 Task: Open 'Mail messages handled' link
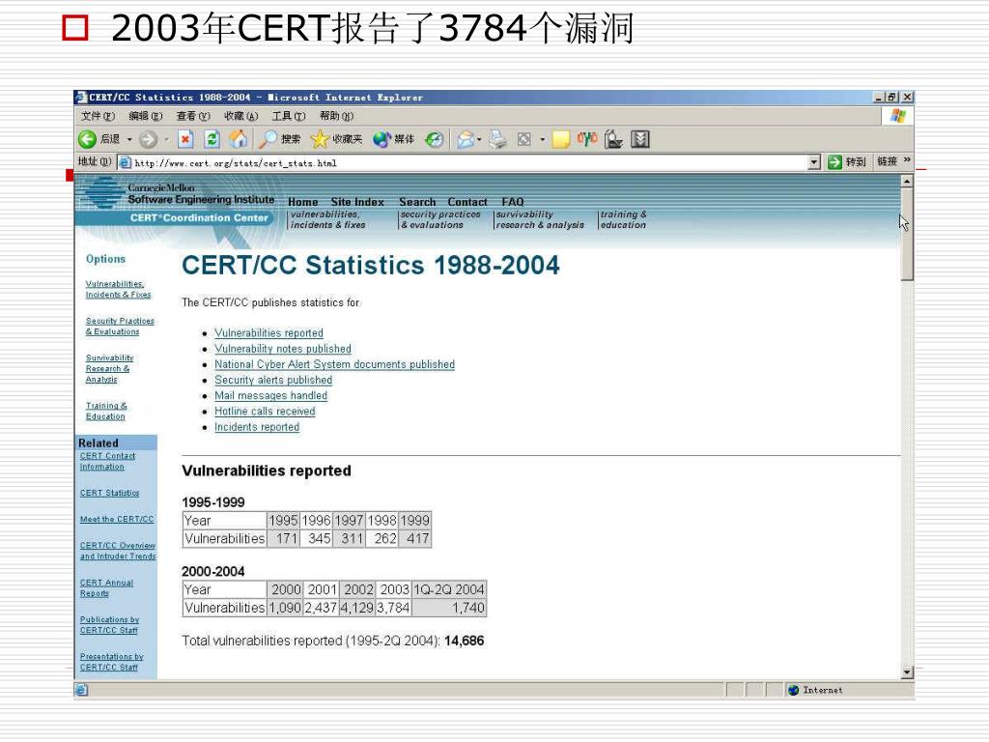coord(270,395)
